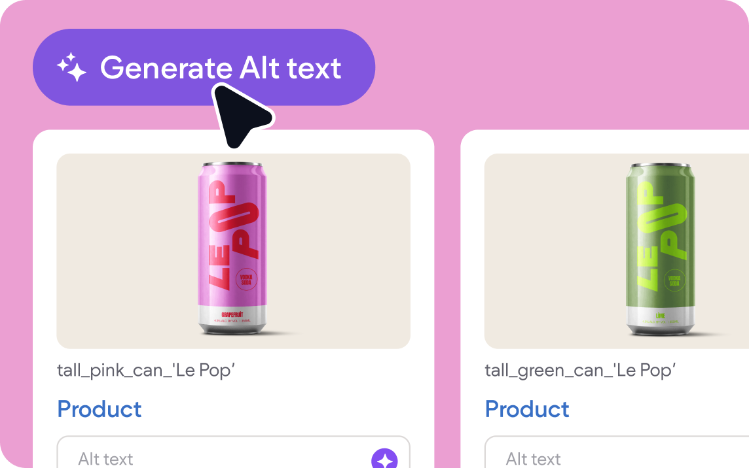Click the sparkle stars icon on Generate button

[x=71, y=67]
